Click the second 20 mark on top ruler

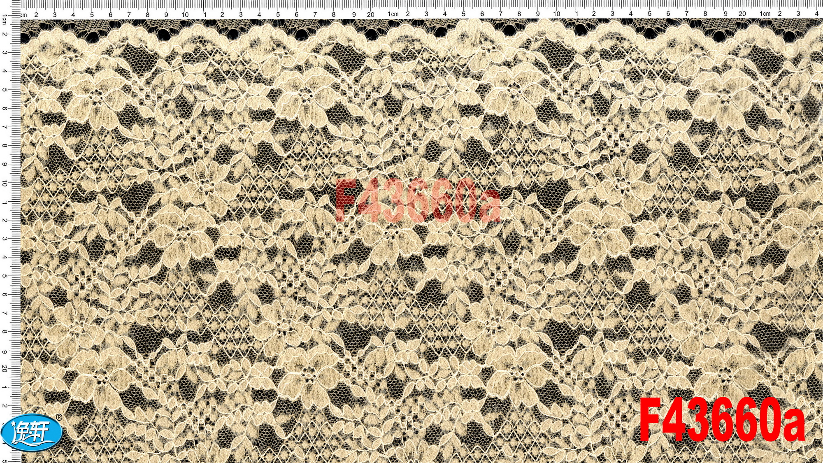[x=742, y=14]
